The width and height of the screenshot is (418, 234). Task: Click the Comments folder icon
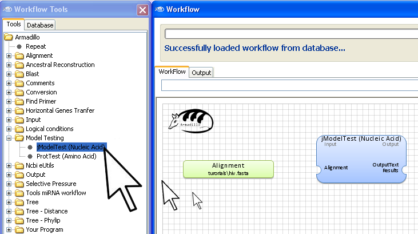pos(19,83)
